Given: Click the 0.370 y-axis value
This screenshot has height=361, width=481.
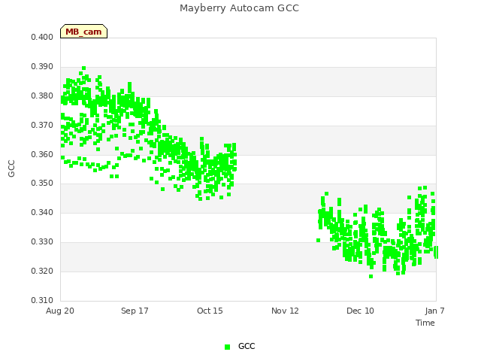Looking at the screenshot, I should (42, 126).
